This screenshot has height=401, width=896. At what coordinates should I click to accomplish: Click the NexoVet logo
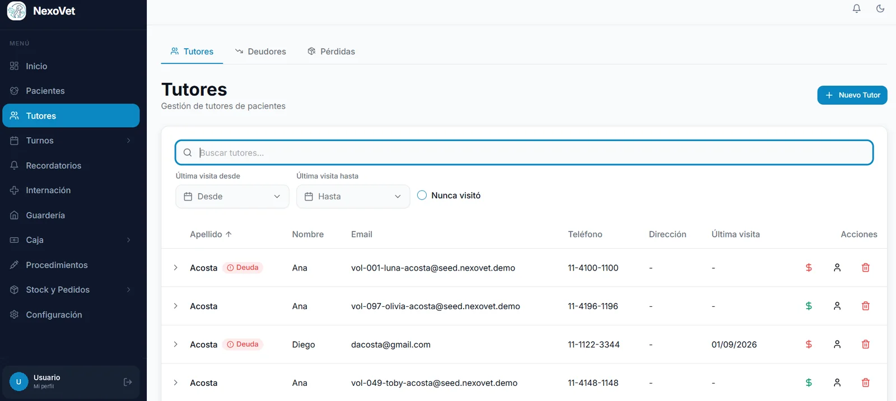pyautogui.click(x=17, y=11)
